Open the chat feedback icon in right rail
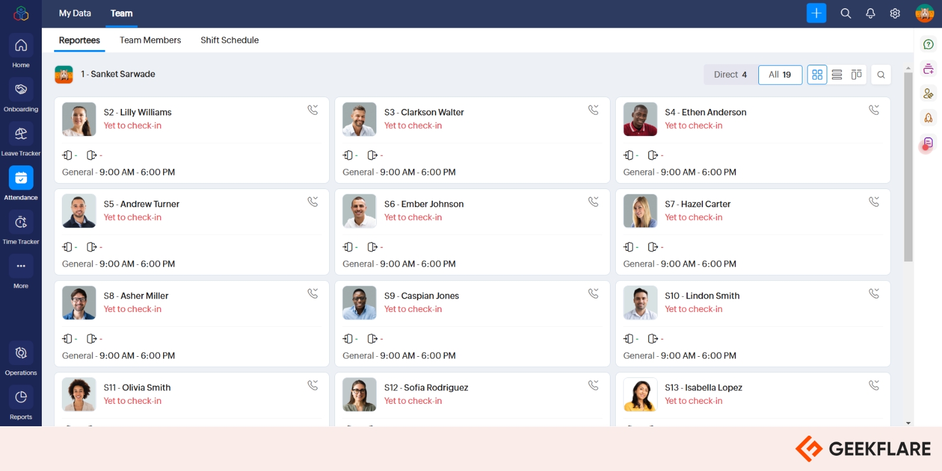 (928, 143)
